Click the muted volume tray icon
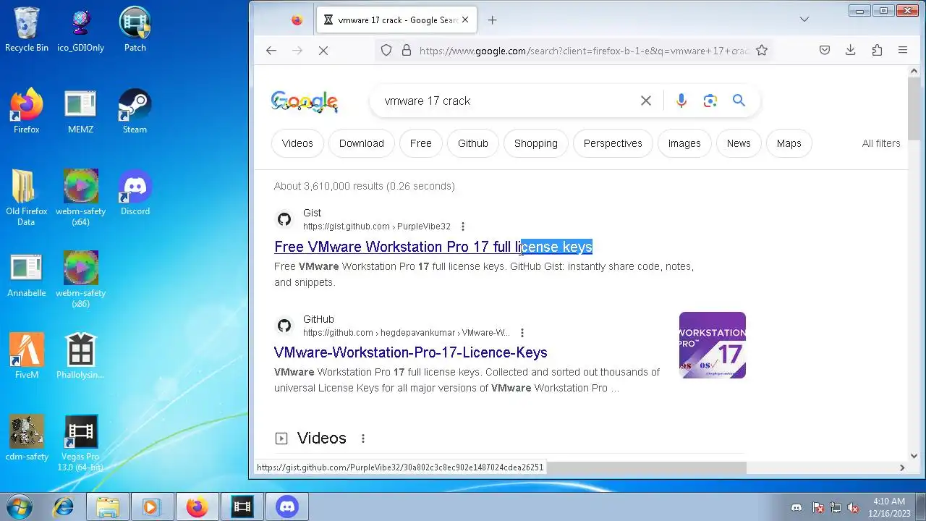 (854, 507)
